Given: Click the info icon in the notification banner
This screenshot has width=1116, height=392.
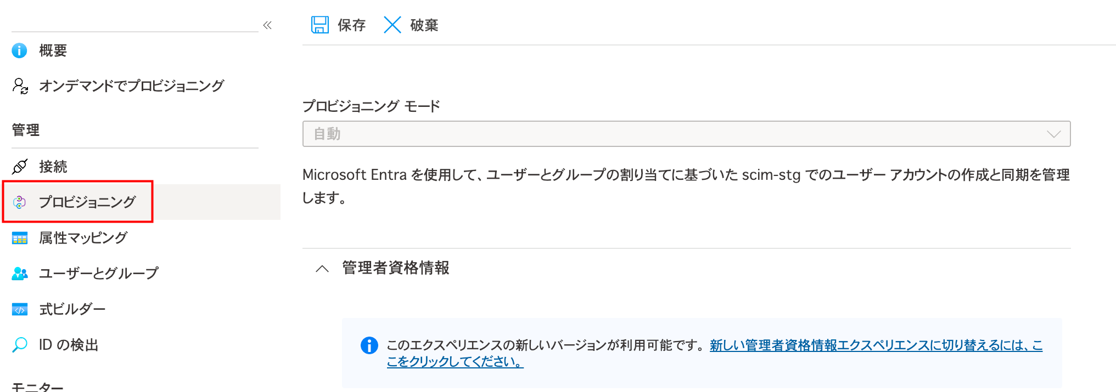Looking at the screenshot, I should point(369,345).
